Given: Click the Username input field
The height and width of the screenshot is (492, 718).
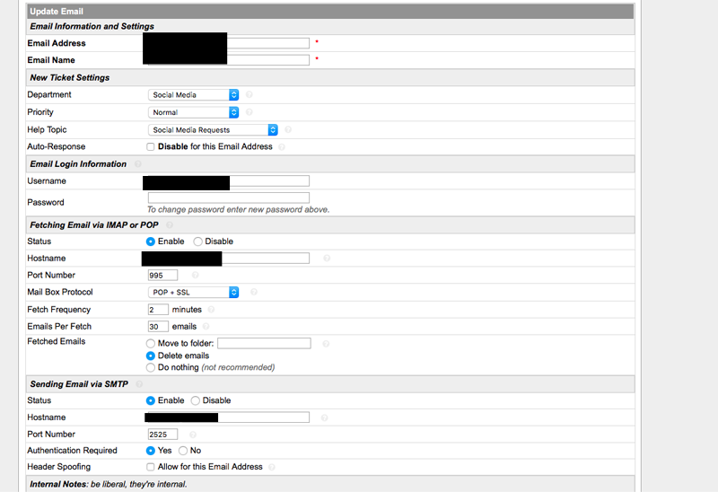Looking at the screenshot, I should click(x=229, y=181).
